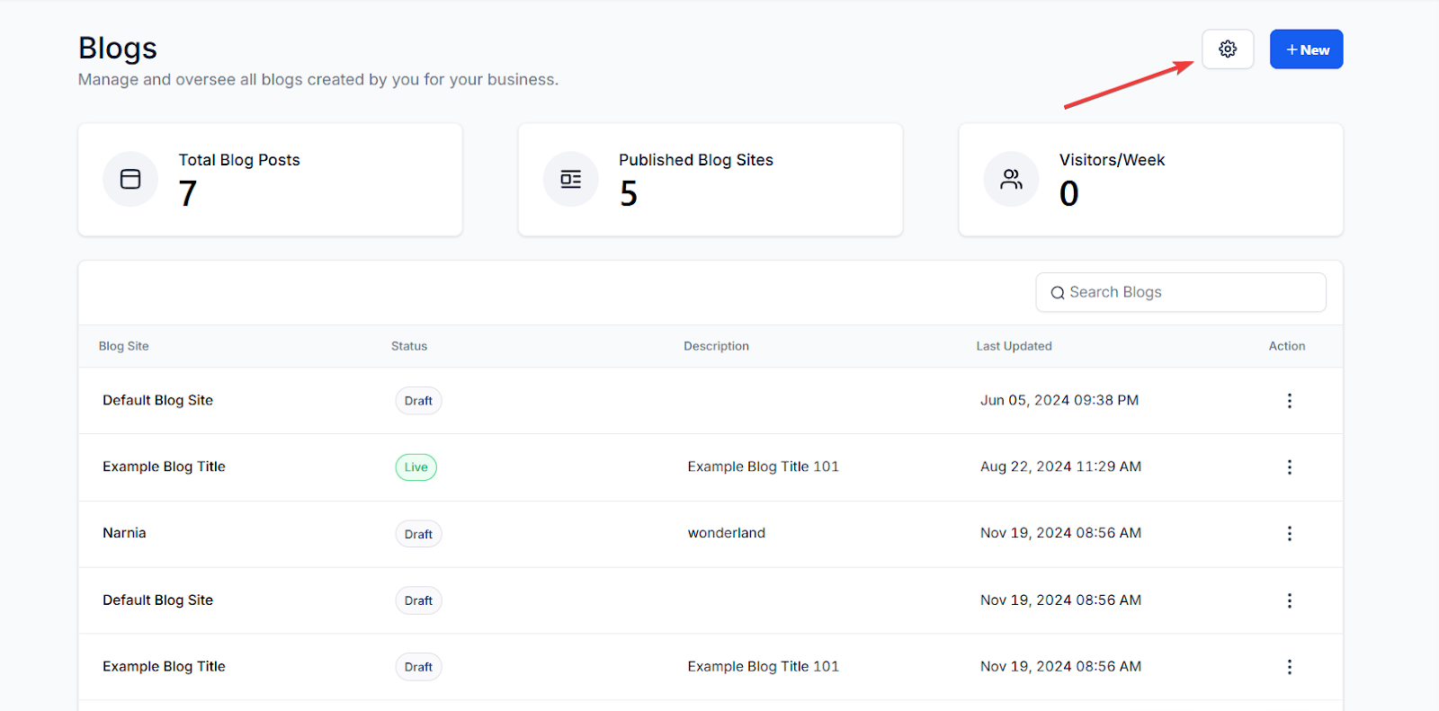Open blog settings via the gear icon

tap(1228, 49)
